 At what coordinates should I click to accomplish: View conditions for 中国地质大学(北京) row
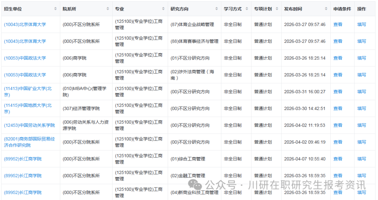338,108
